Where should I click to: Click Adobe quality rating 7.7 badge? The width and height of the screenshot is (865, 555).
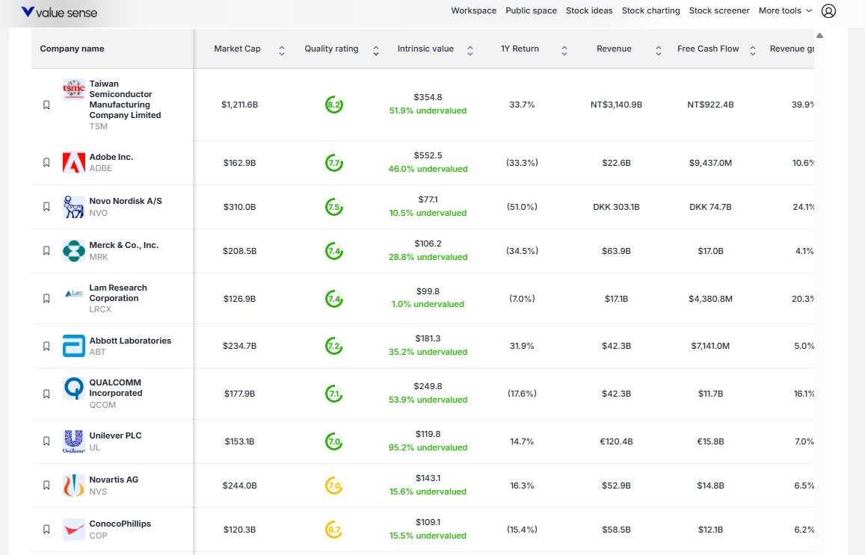[x=334, y=163]
